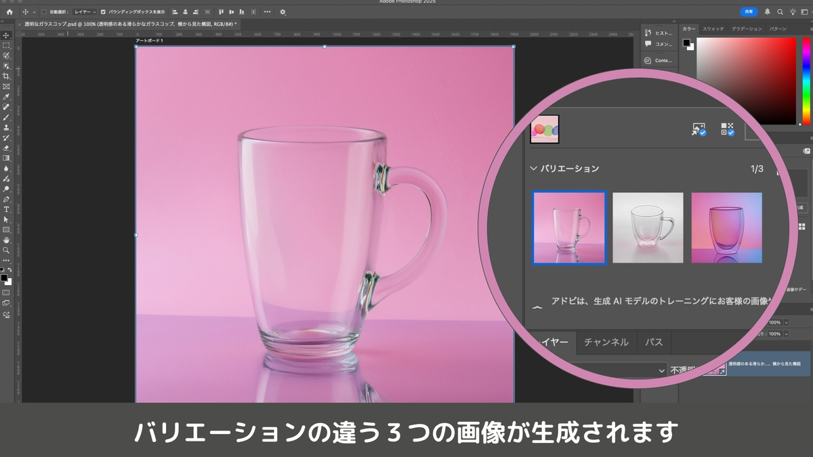
Task: Select the purple gradient glass variation
Action: tap(726, 227)
